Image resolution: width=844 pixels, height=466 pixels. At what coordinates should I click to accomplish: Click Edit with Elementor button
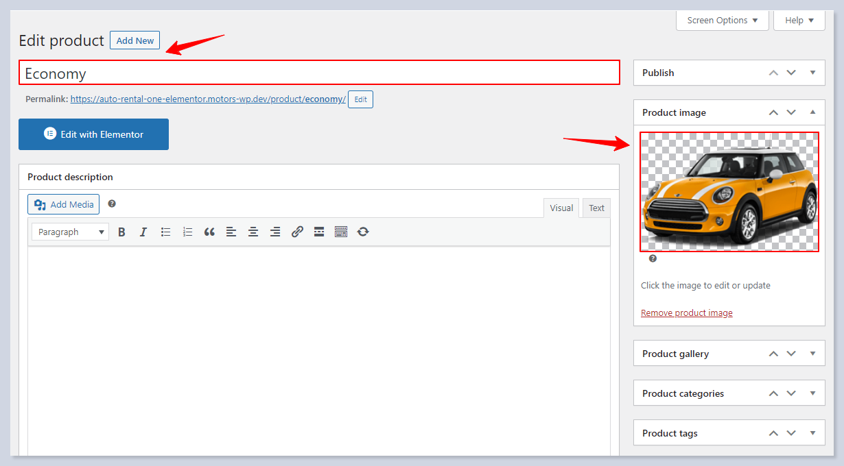click(x=93, y=134)
